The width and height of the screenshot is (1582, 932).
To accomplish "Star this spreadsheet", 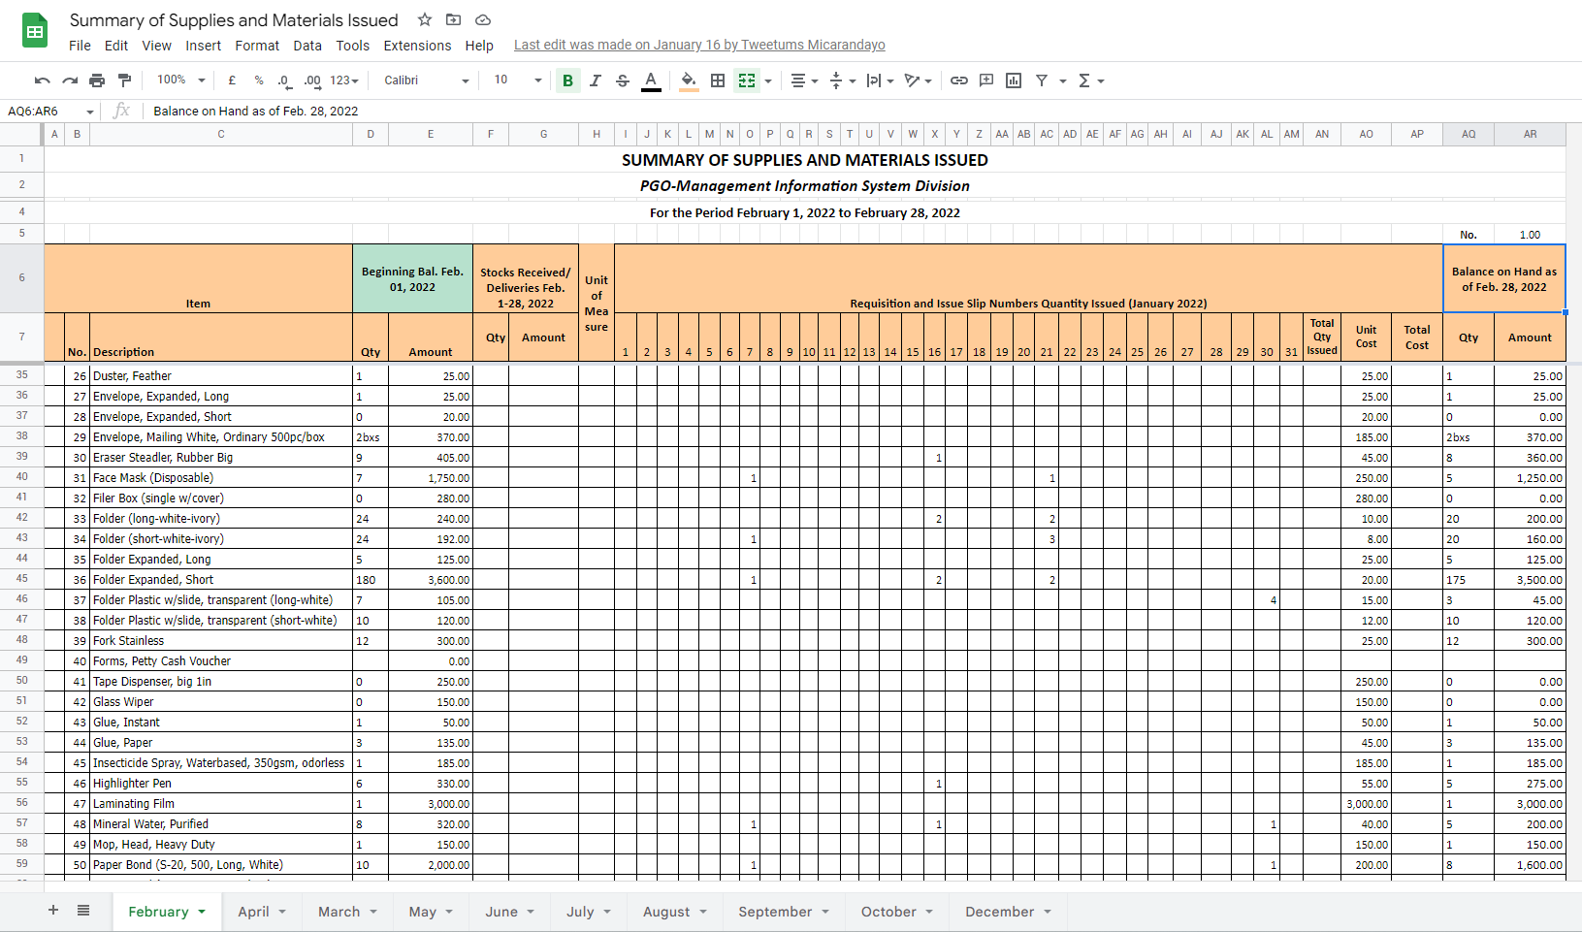I will pyautogui.click(x=425, y=19).
